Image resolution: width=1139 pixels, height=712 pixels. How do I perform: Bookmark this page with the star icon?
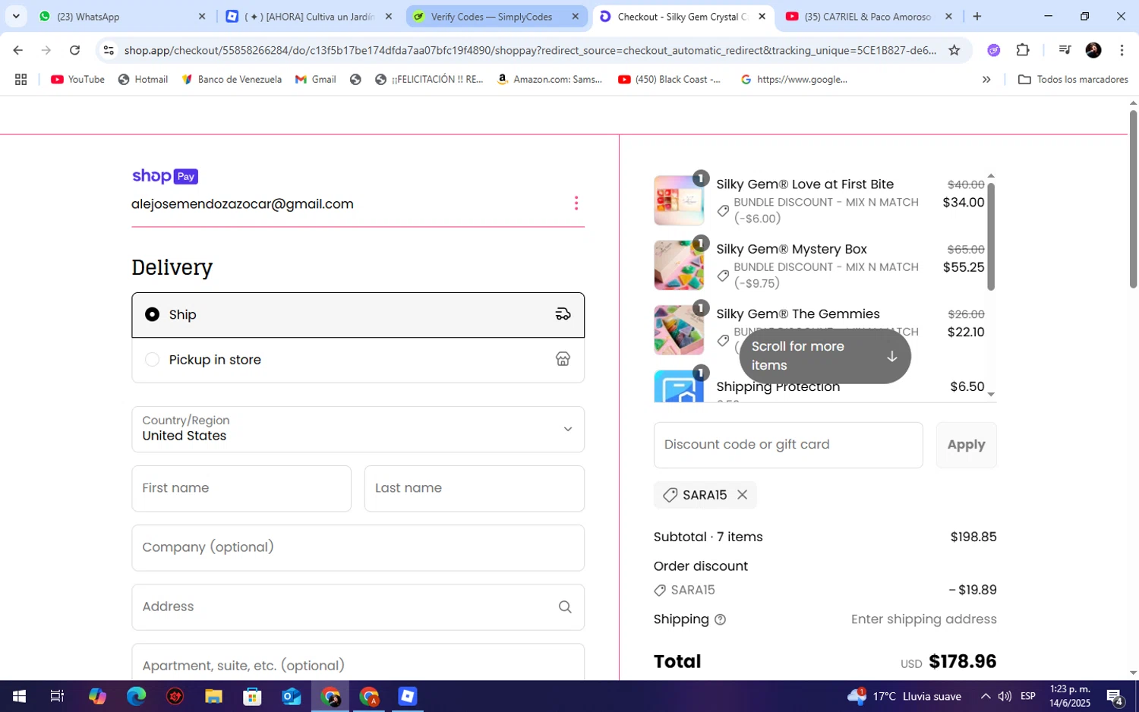tap(954, 50)
